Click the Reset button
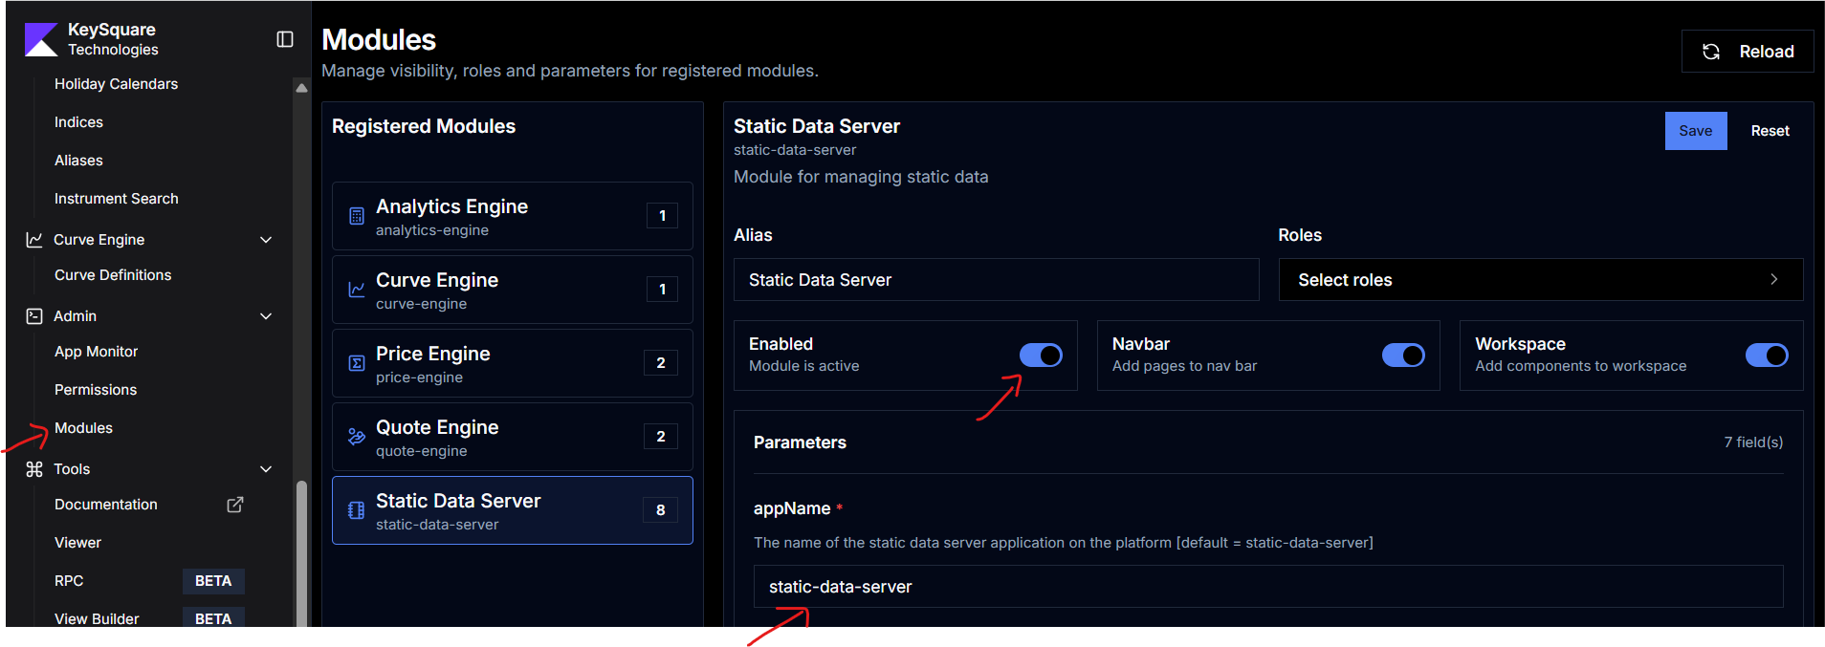The image size is (1825, 647). click(x=1770, y=131)
